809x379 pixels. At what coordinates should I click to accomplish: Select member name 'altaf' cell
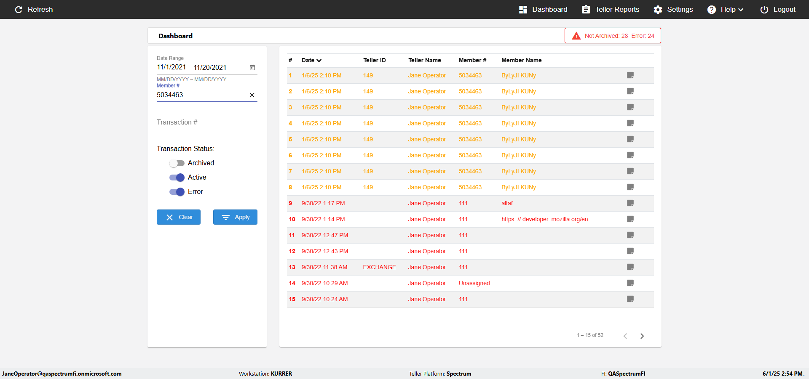coord(507,203)
